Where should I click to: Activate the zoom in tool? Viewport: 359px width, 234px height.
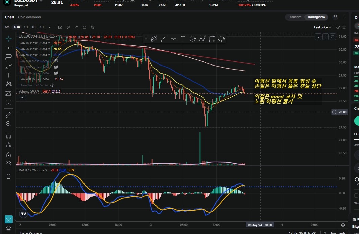pyautogui.click(x=8, y=124)
